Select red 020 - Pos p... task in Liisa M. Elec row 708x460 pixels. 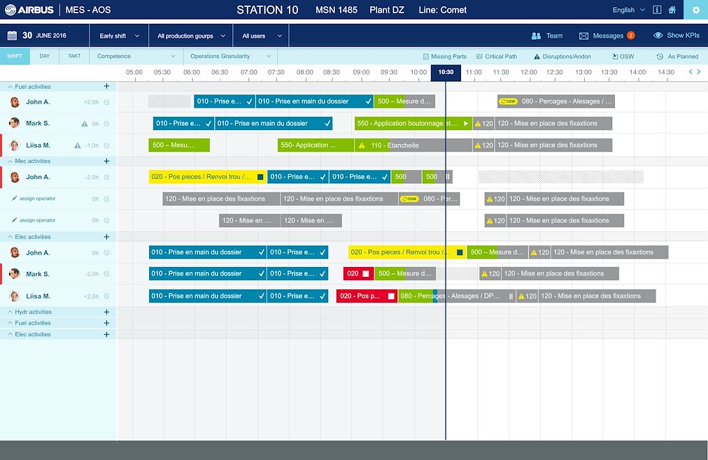tap(367, 296)
